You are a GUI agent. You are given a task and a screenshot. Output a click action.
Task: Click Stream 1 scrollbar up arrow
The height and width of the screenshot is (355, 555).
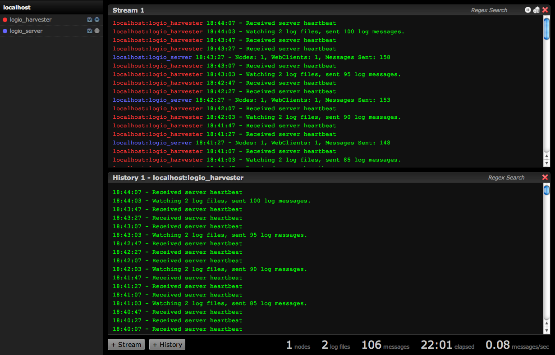point(547,156)
